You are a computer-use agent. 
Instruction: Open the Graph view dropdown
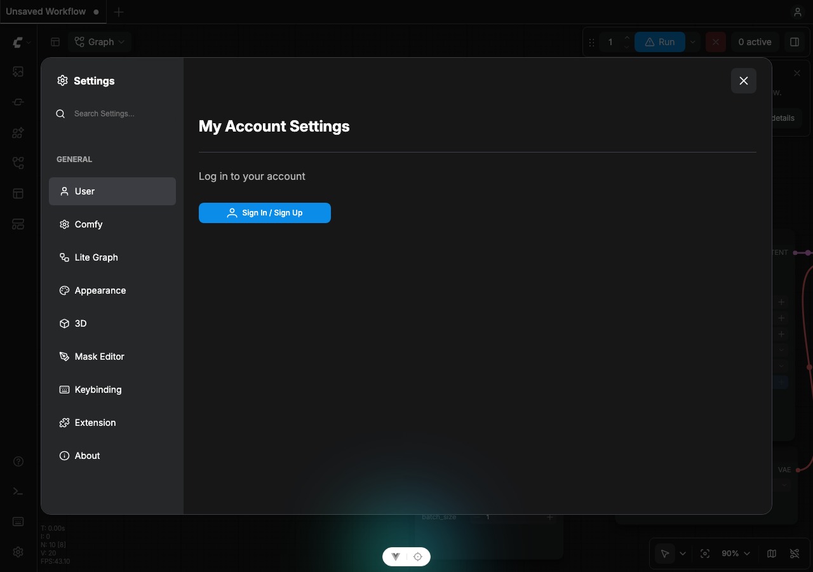[100, 42]
